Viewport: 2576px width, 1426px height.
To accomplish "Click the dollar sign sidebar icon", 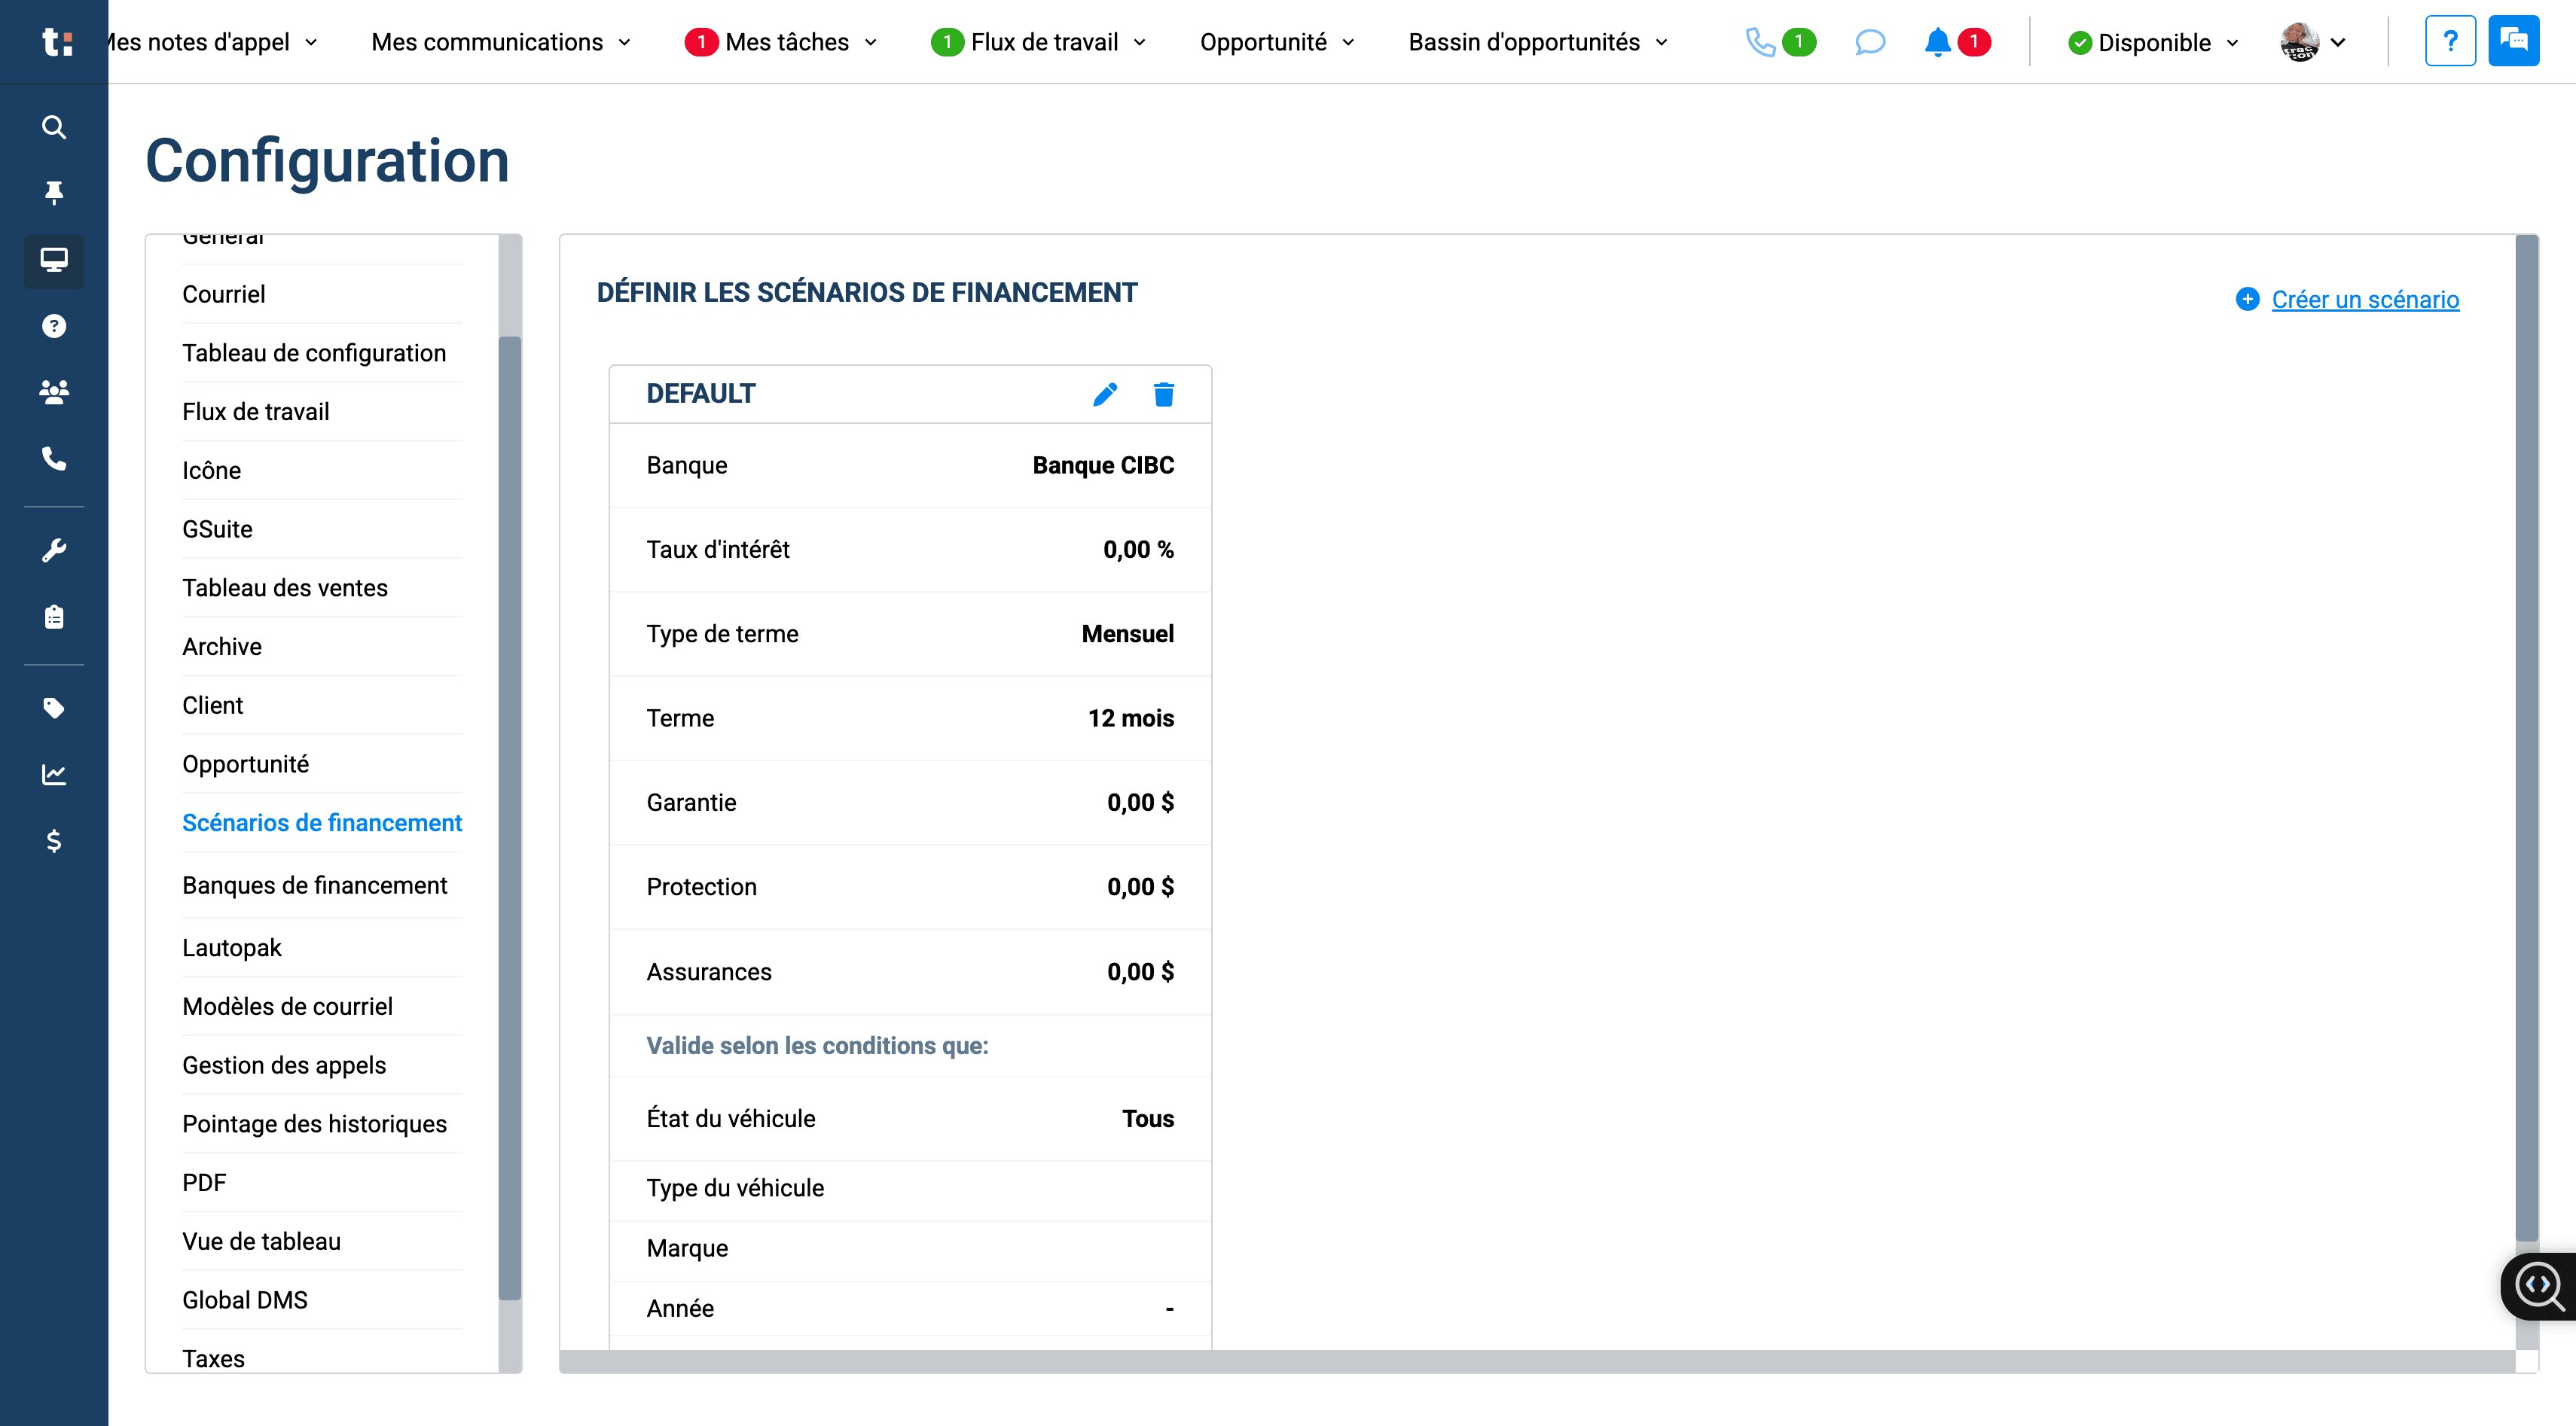I will tap(54, 840).
